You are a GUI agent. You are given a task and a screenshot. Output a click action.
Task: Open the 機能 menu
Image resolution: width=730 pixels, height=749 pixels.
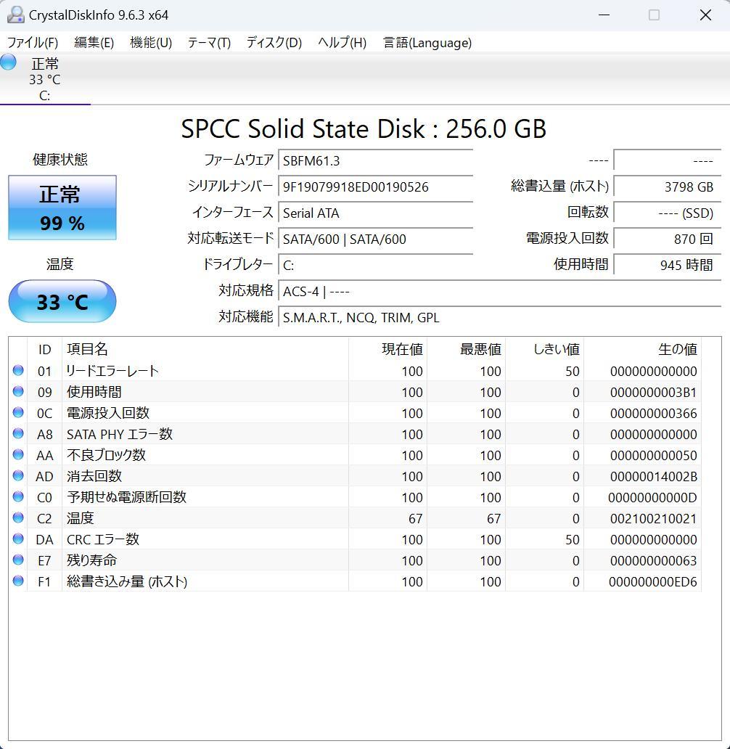point(150,43)
